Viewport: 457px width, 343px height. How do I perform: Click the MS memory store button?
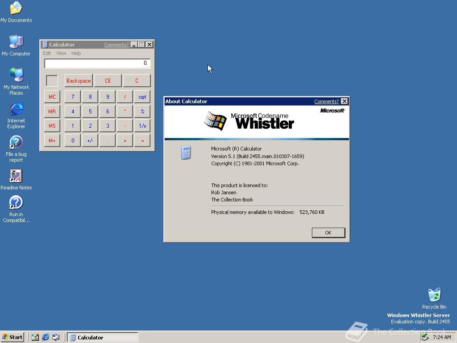point(52,125)
